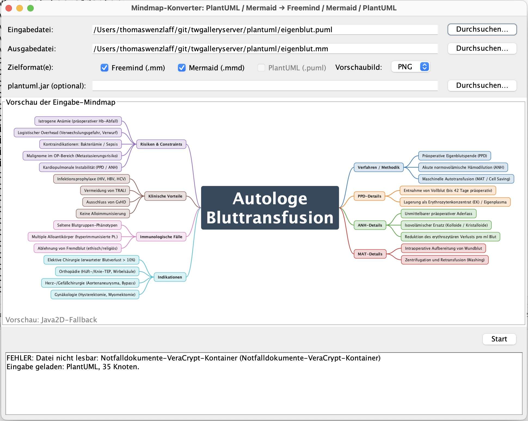This screenshot has height=421, width=528.
Task: Click the Start button
Action: [499, 339]
